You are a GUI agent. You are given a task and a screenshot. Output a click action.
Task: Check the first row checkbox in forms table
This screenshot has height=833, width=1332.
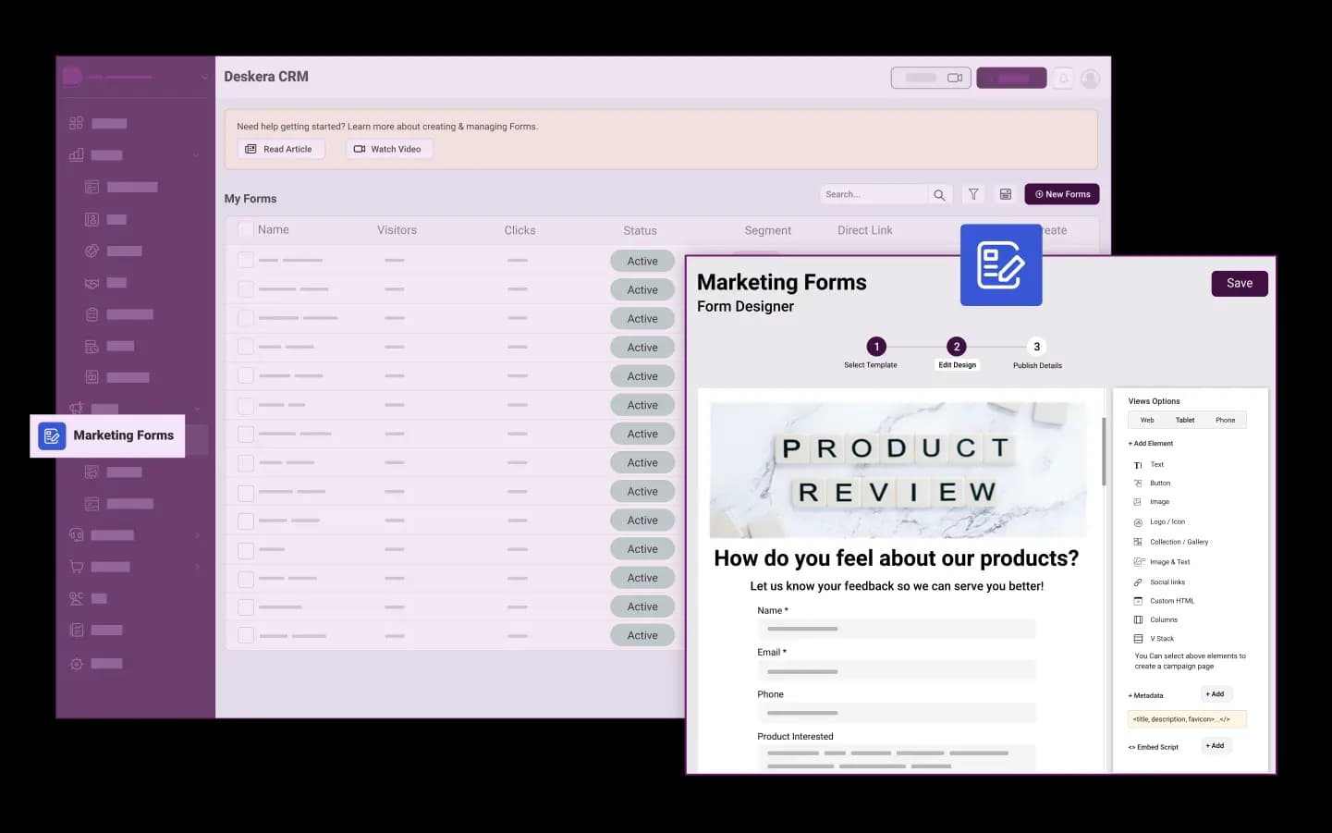tap(245, 261)
